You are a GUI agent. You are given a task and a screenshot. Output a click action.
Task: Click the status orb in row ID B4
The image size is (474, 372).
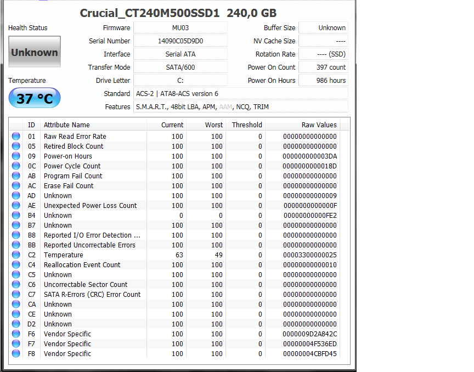click(16, 215)
